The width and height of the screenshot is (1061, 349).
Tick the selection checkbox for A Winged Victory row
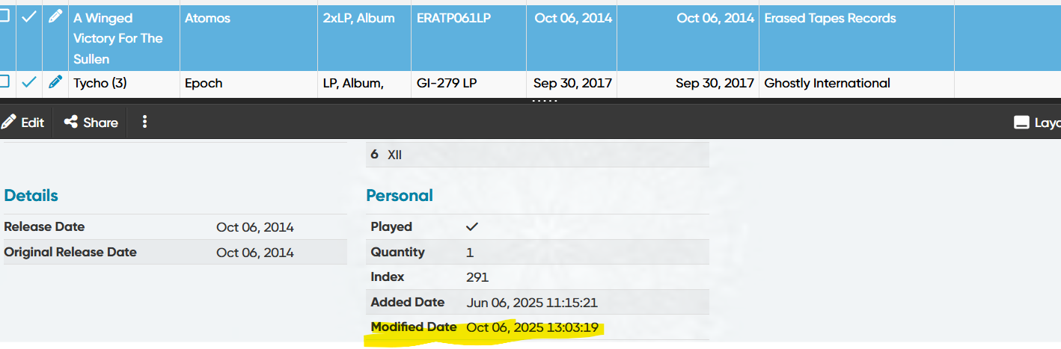[4, 16]
